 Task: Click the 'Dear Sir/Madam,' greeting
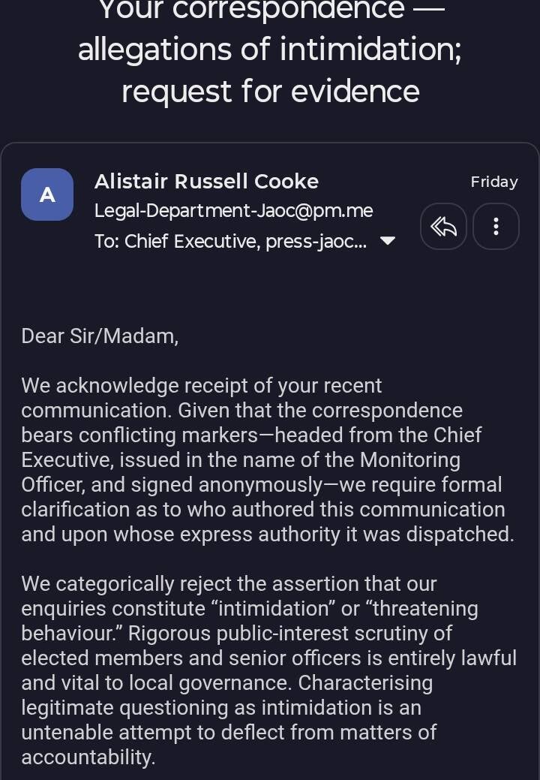[x=100, y=336]
